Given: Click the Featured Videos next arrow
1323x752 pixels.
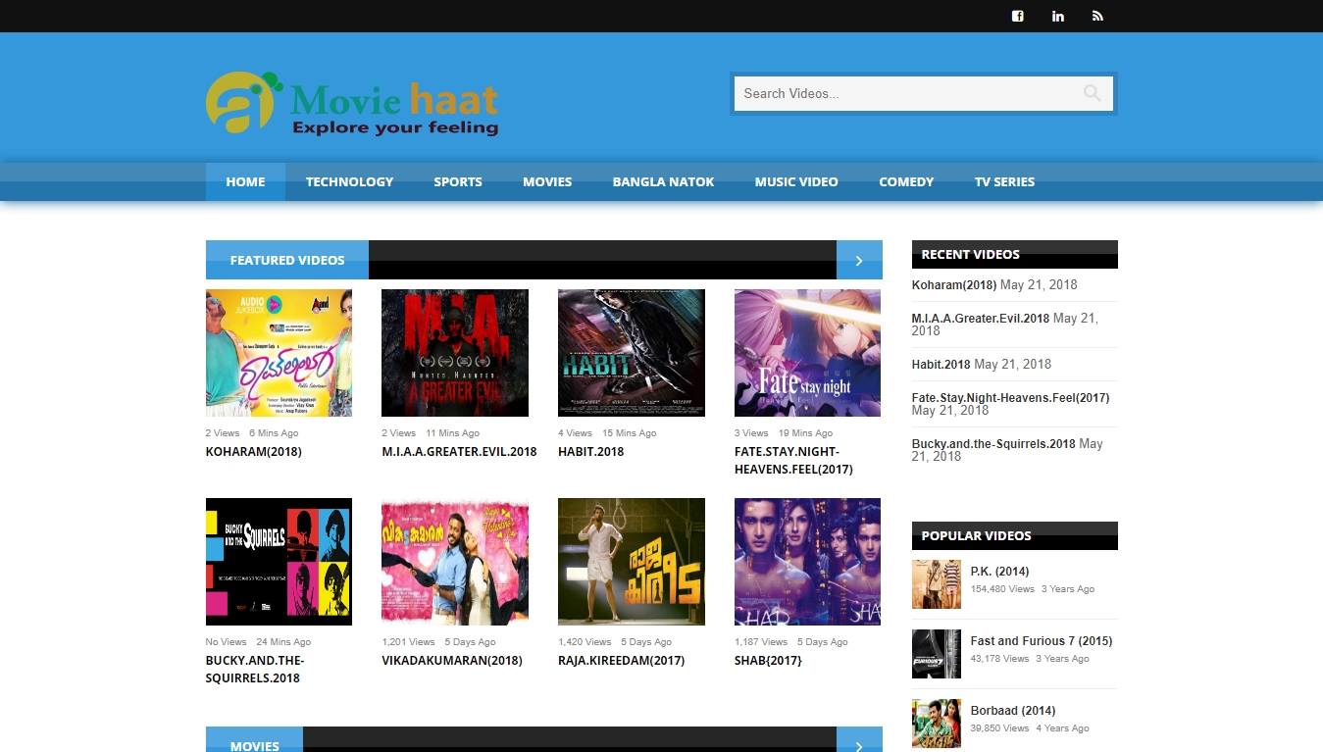Looking at the screenshot, I should (x=859, y=260).
